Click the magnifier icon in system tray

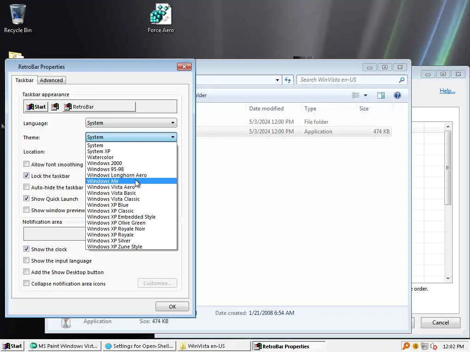coord(406,346)
